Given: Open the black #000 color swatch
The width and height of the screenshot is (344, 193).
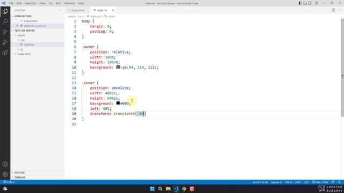Looking at the screenshot, I should point(118,103).
